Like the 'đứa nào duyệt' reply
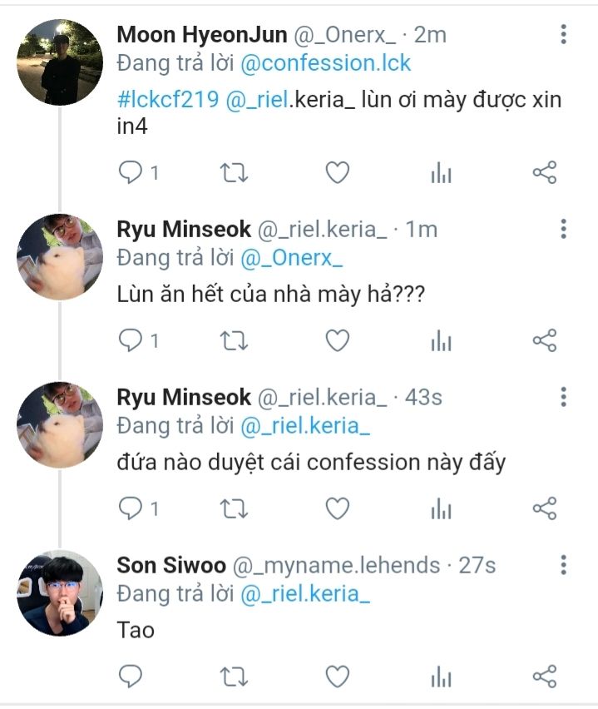 pos(336,508)
